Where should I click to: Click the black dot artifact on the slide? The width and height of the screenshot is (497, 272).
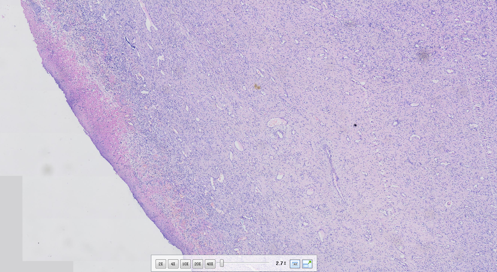coord(356,125)
